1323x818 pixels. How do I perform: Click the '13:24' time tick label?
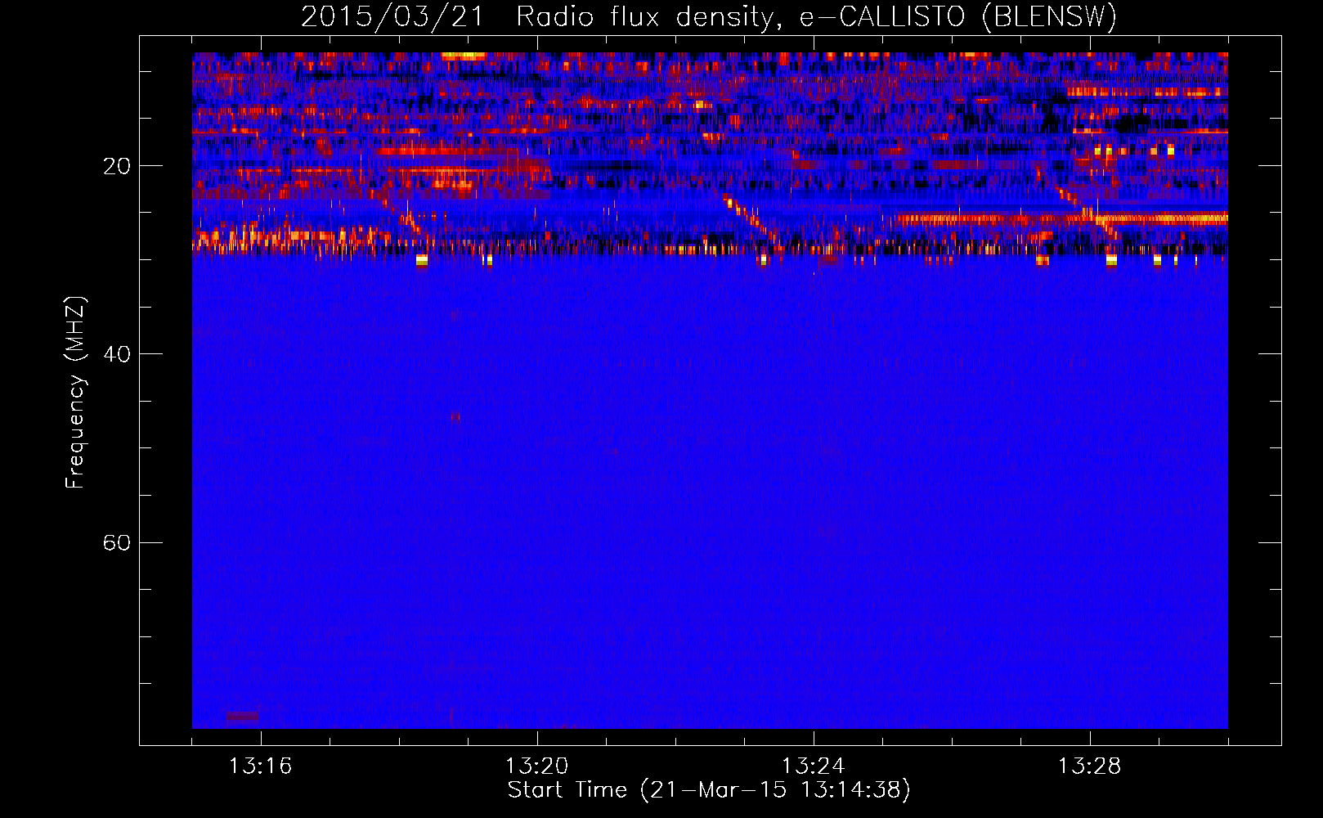(x=813, y=766)
